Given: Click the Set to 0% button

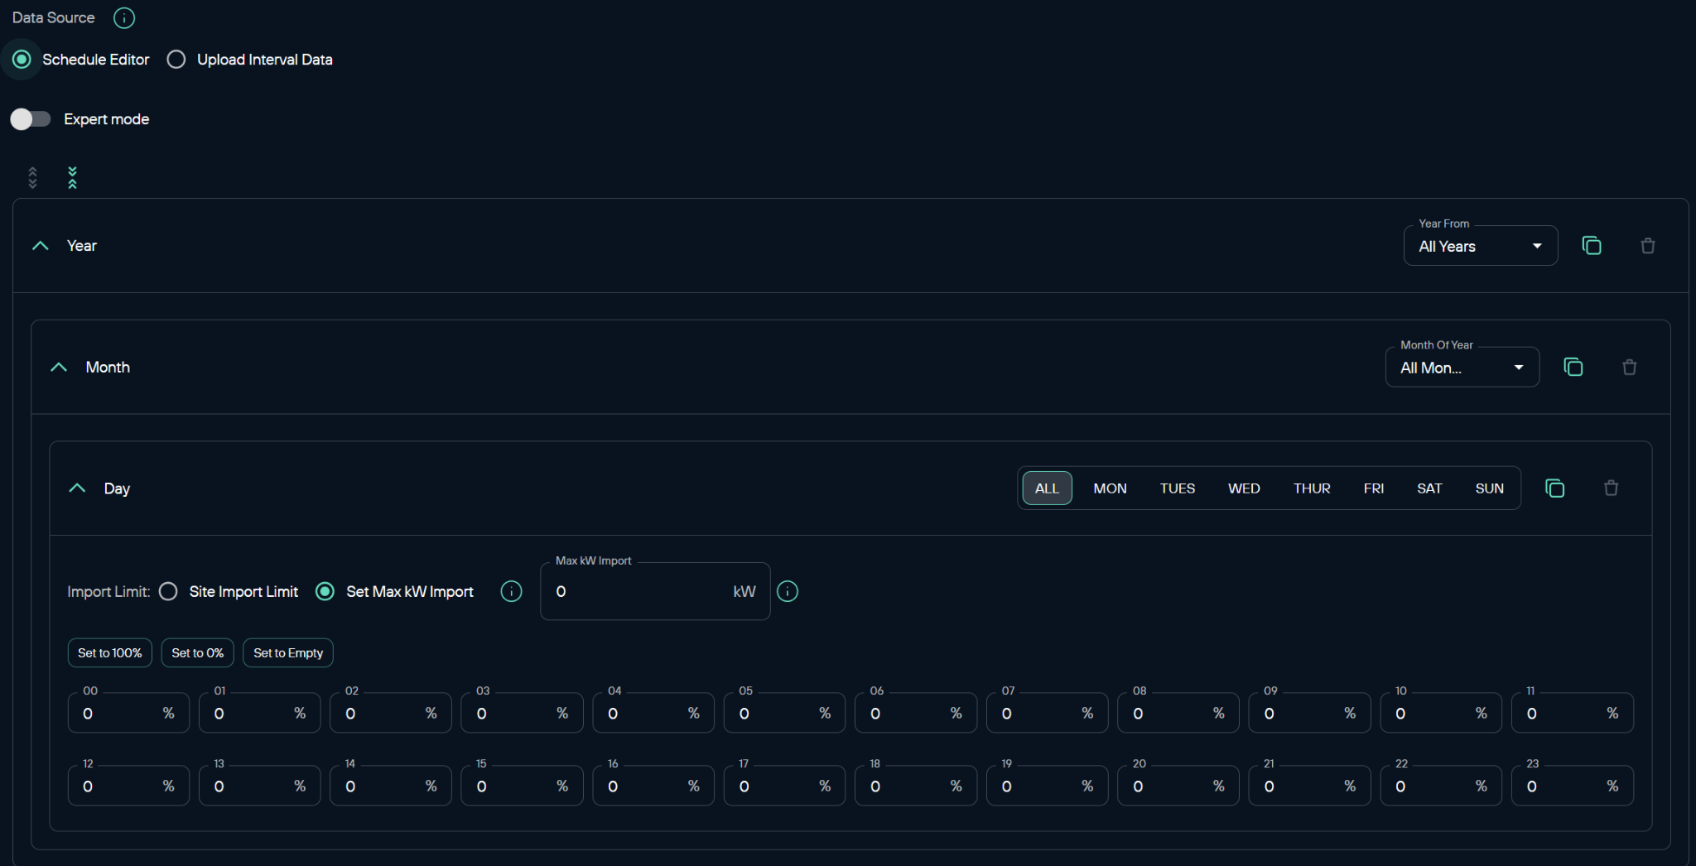Looking at the screenshot, I should (198, 652).
